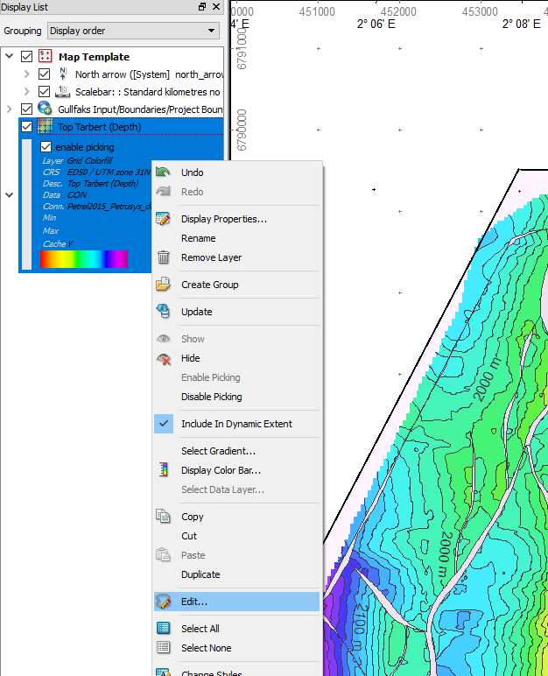Click the rainbow color gradient bar
The width and height of the screenshot is (548, 676).
tap(84, 259)
